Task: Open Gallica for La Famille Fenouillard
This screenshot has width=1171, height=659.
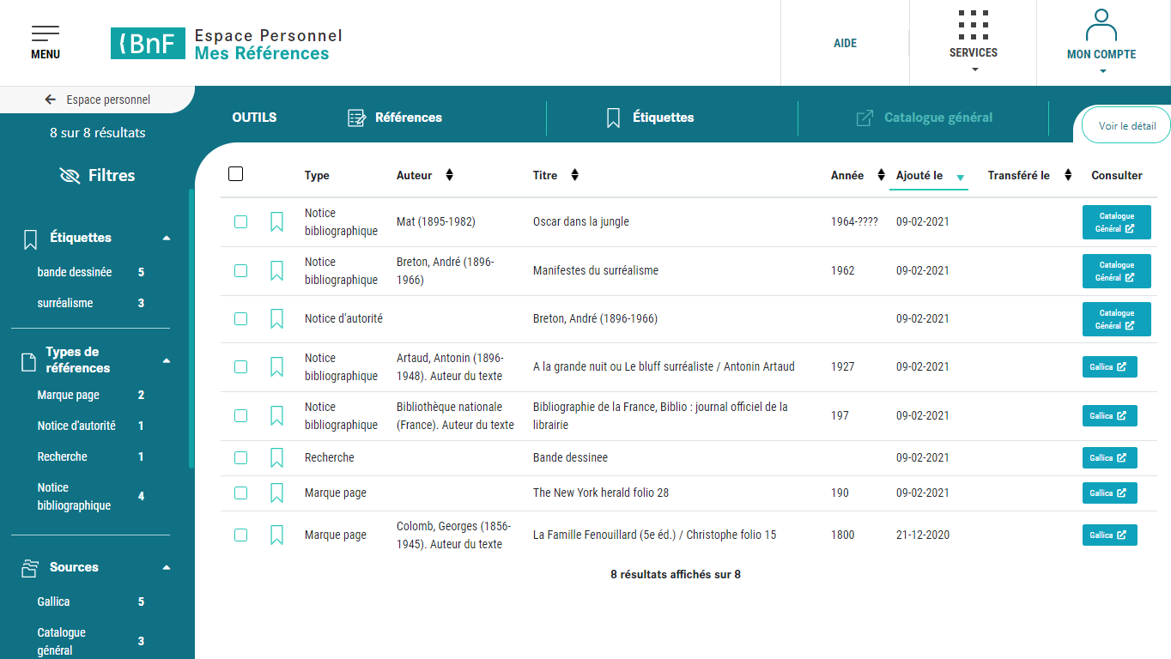Action: tap(1109, 535)
